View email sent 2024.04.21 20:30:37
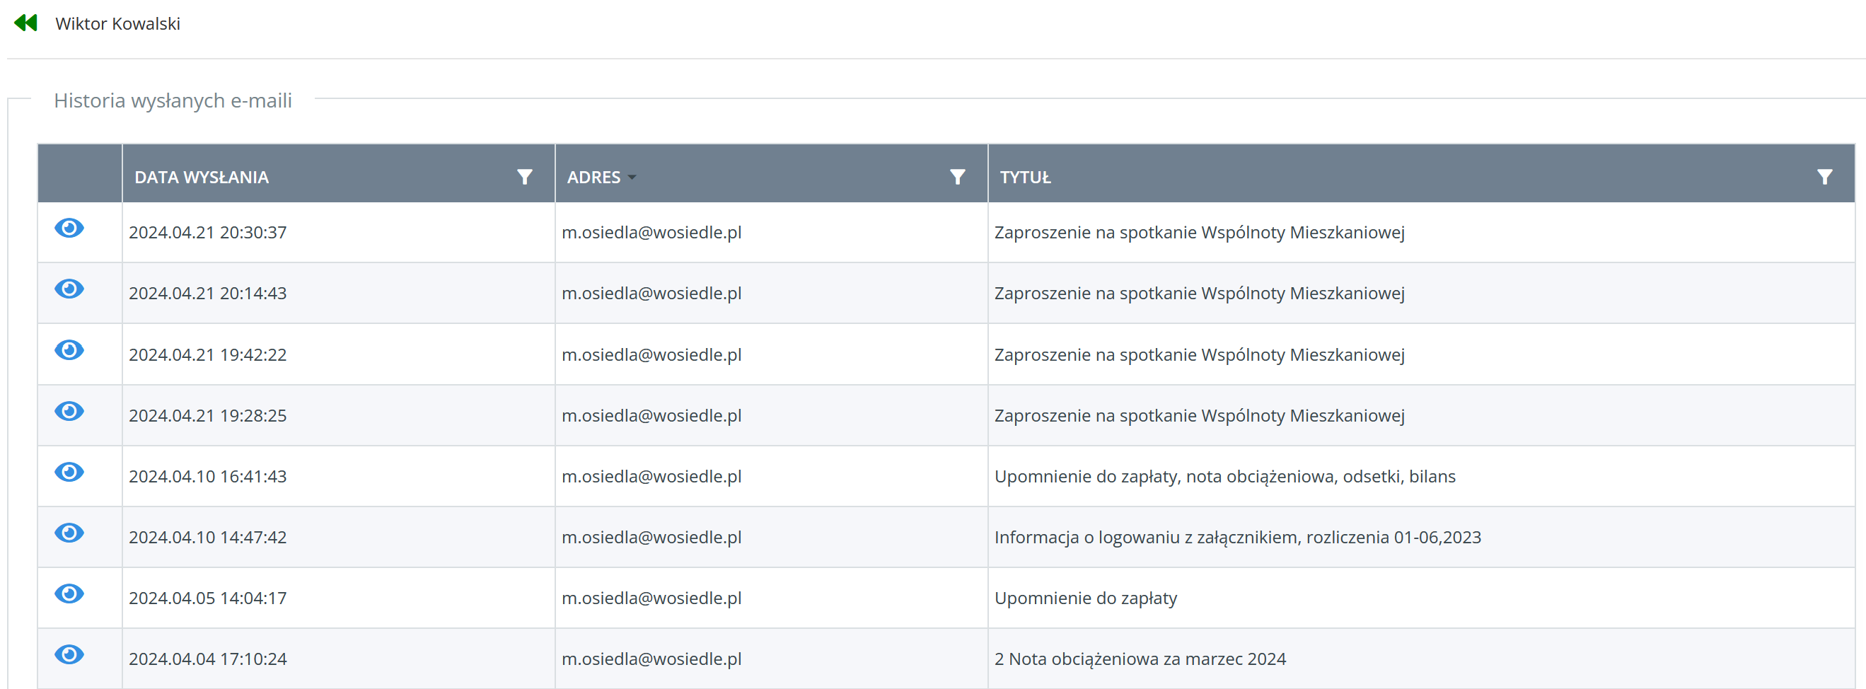 [x=69, y=229]
